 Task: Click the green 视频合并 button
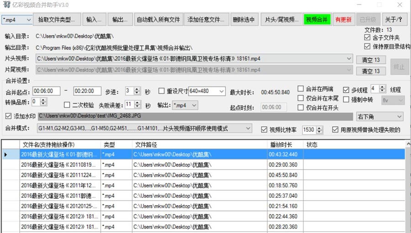[317, 20]
